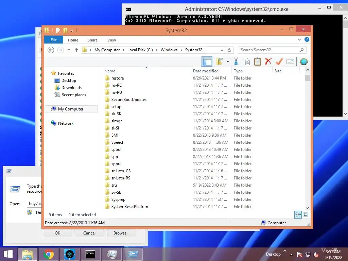
Task: Select the Sysprep folder
Action: click(118, 199)
